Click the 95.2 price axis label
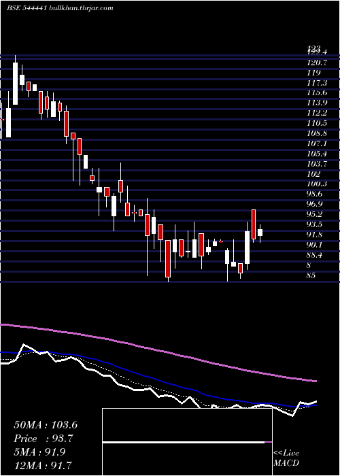This screenshot has height=476, width=340. [x=315, y=214]
